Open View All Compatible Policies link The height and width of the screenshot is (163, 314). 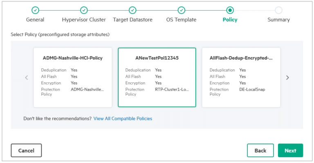pyautogui.click(x=123, y=118)
